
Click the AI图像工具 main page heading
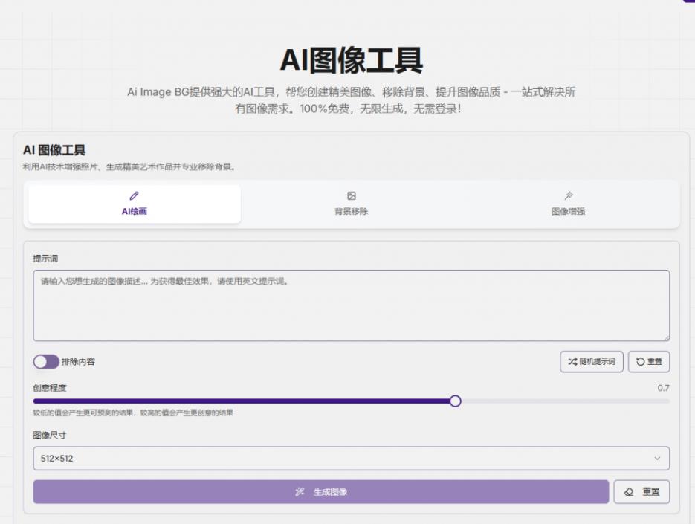click(x=351, y=60)
